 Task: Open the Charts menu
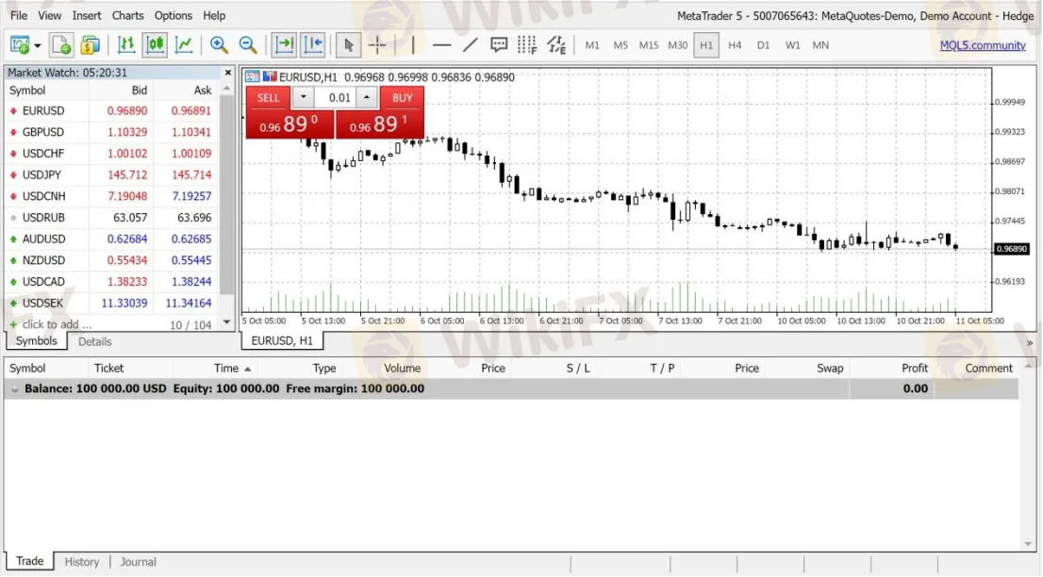pos(127,15)
